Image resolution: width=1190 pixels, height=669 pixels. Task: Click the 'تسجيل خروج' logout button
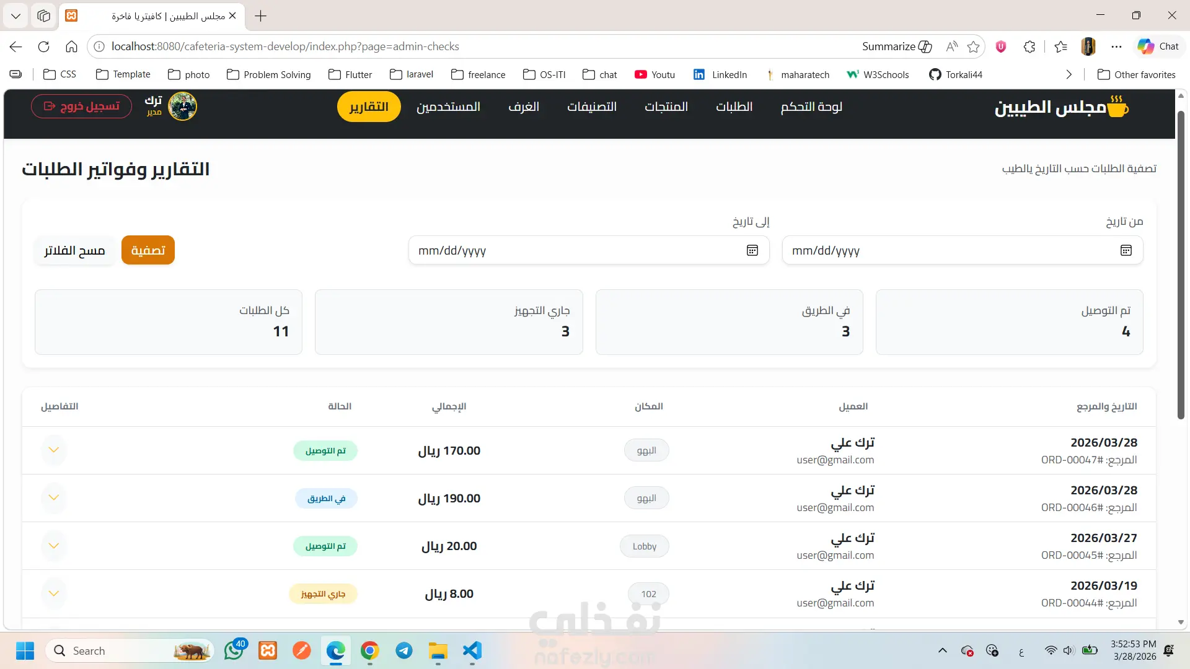(81, 107)
